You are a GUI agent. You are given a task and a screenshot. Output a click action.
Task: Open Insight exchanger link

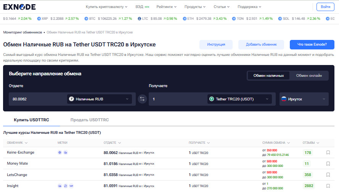click(13, 186)
